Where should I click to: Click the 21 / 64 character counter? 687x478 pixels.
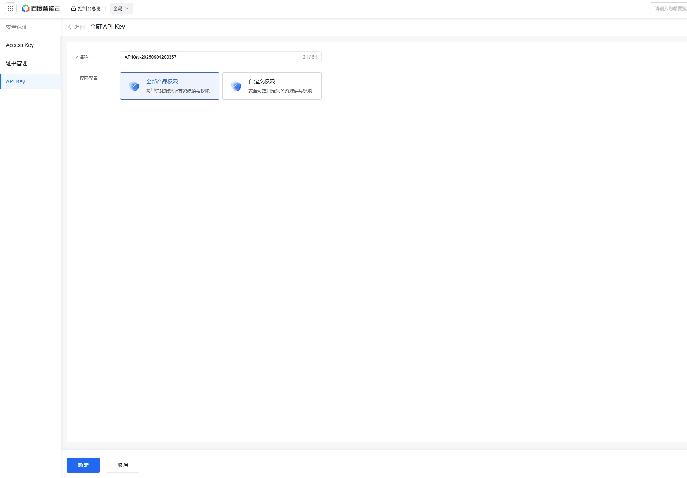(310, 57)
